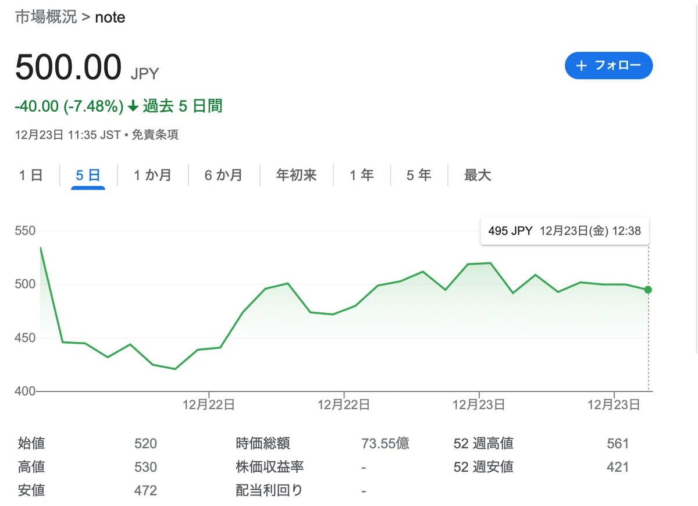Image resolution: width=698 pixels, height=506 pixels.
Task: Select the 5日 range tab
Action: [88, 175]
